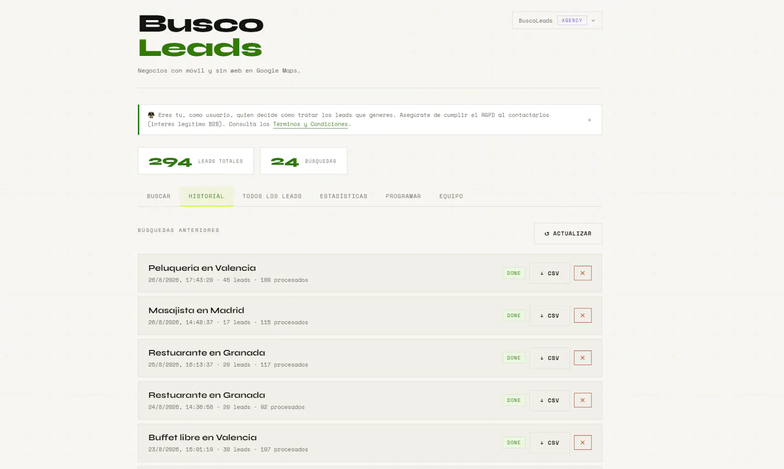
Task: Click the DONE badge for Peluqueria en Valencia
Action: pyautogui.click(x=514, y=273)
